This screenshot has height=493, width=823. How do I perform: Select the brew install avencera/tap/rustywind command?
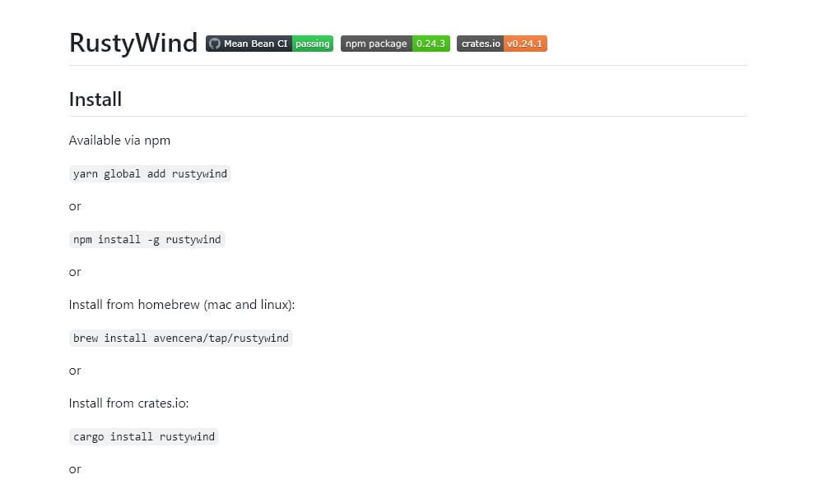point(181,339)
